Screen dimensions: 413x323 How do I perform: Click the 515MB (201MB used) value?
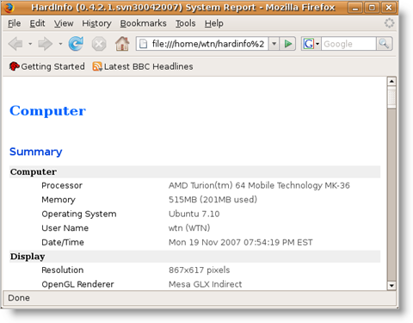click(x=213, y=200)
